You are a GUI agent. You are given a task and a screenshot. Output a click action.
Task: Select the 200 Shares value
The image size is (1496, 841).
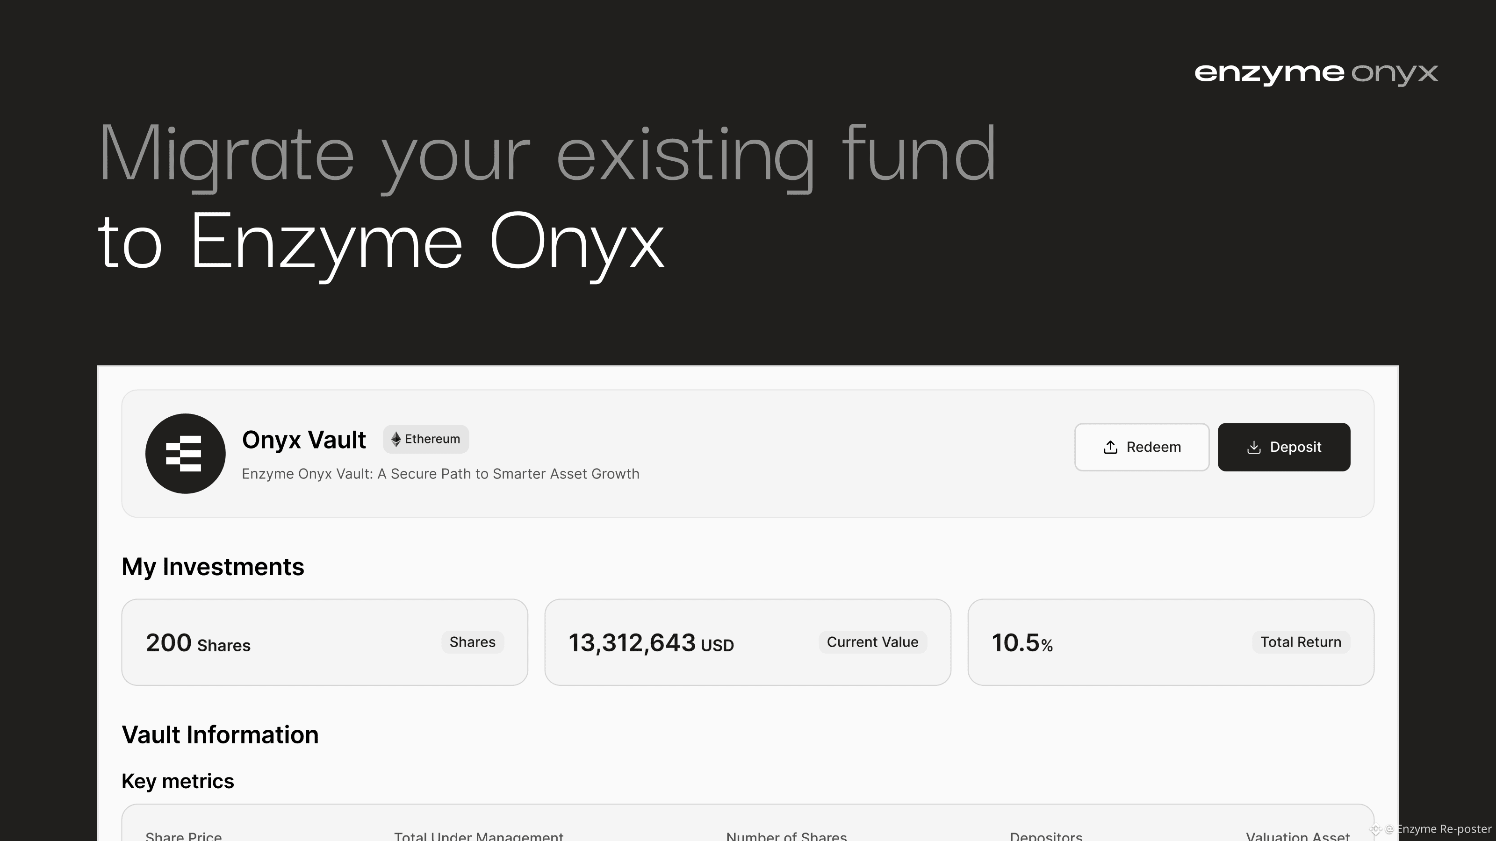click(x=198, y=643)
